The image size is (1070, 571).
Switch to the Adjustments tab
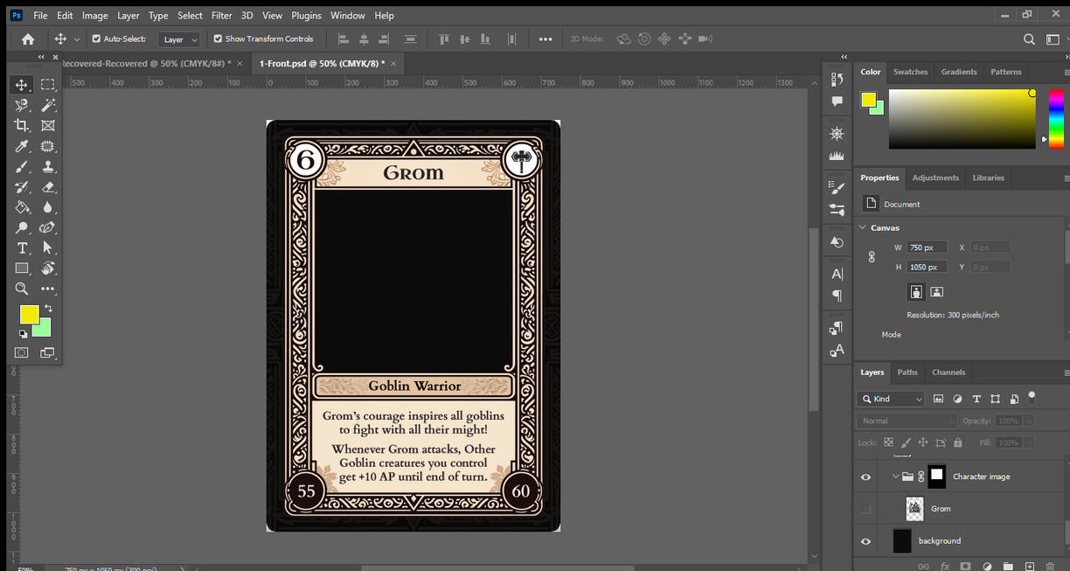click(x=935, y=178)
